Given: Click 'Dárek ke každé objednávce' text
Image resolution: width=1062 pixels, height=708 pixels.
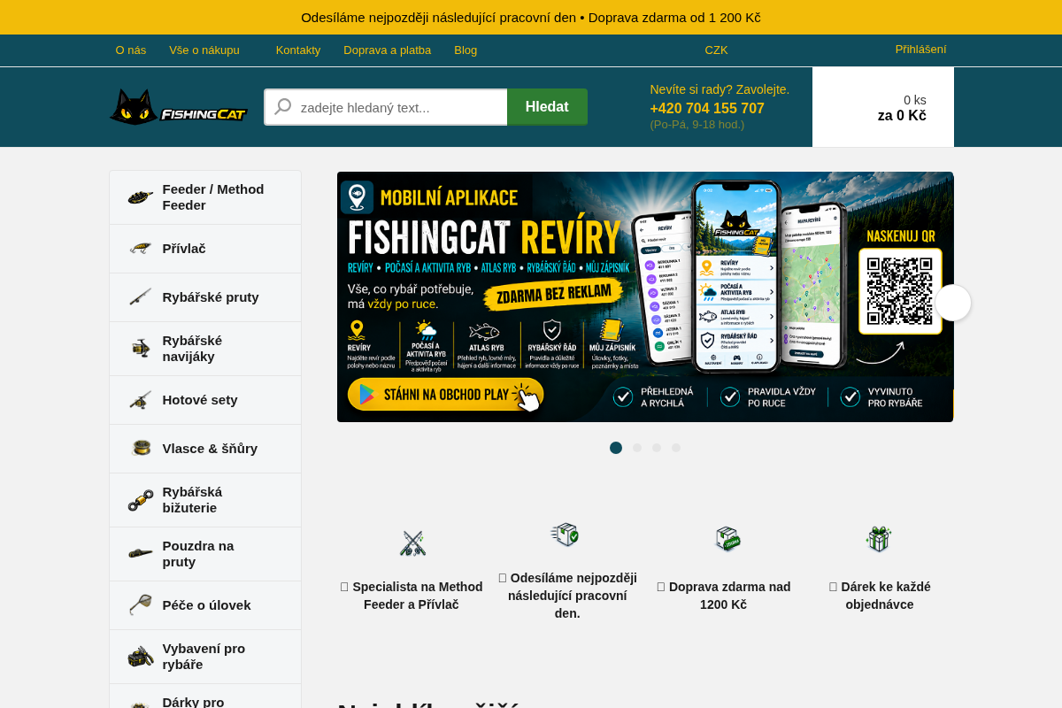Looking at the screenshot, I should (880, 596).
